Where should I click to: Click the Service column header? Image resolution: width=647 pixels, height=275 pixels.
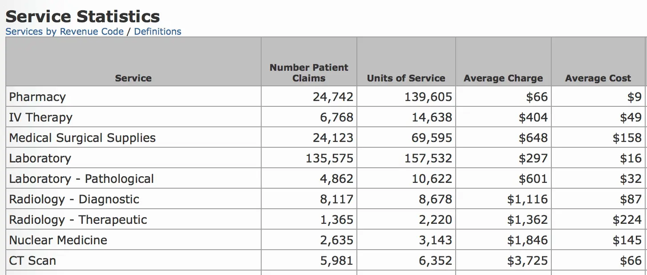tap(133, 78)
